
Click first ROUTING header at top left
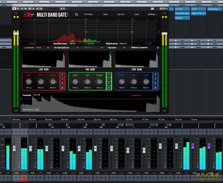pos(4,2)
